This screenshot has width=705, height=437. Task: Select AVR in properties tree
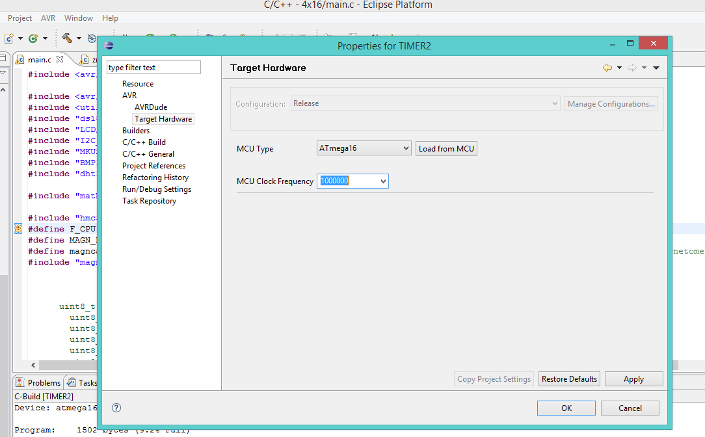tap(129, 96)
